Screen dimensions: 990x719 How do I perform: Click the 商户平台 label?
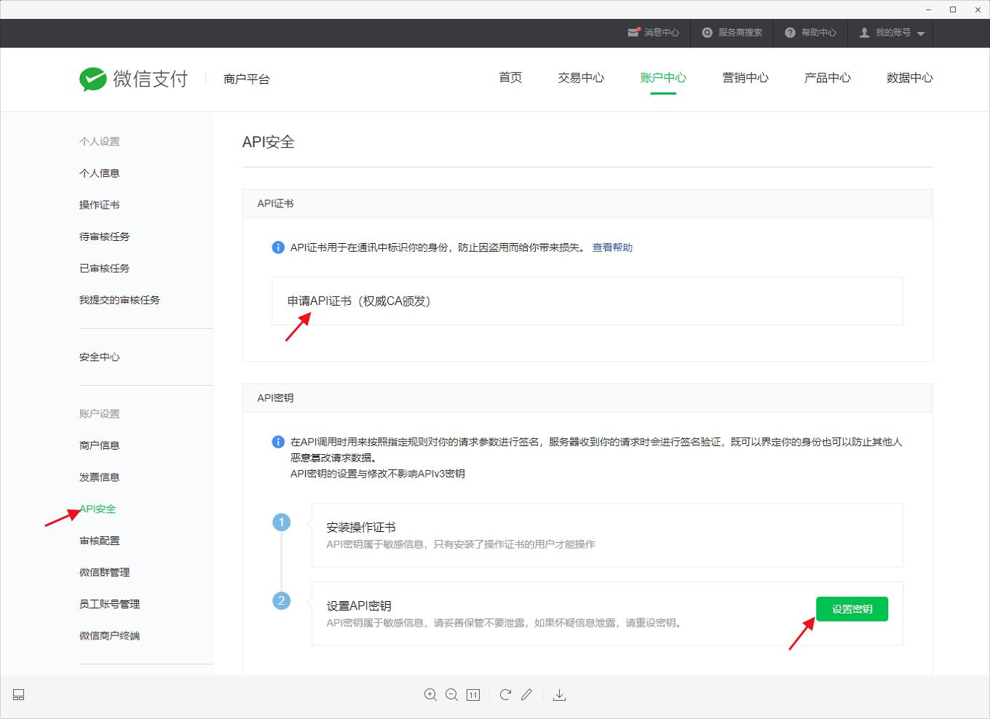[247, 79]
